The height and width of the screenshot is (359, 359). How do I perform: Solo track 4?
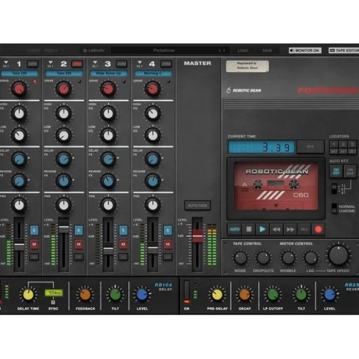tap(168, 230)
